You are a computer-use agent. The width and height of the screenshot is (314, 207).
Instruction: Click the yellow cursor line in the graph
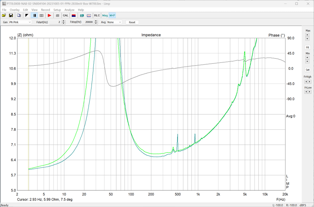pos(28,114)
